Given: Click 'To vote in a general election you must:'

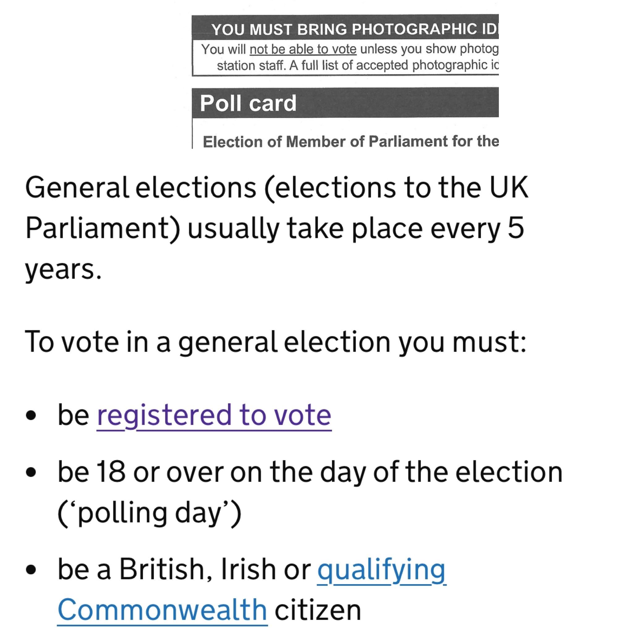Looking at the screenshot, I should tap(275, 342).
